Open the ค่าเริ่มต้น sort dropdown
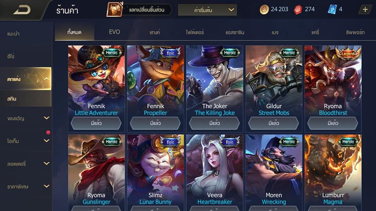 207,10
